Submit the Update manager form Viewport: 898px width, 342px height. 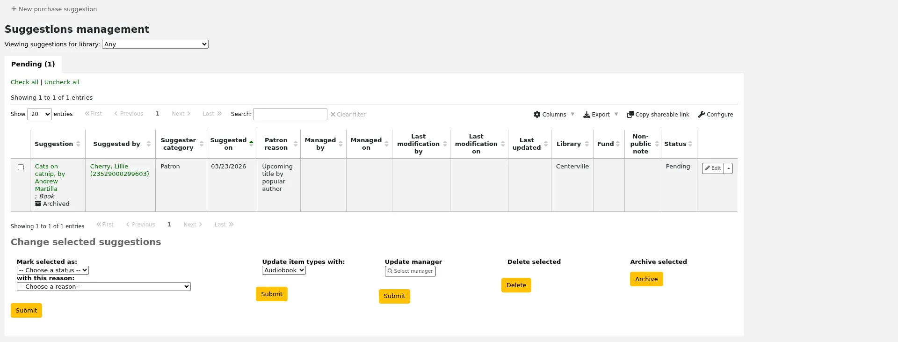(x=394, y=296)
